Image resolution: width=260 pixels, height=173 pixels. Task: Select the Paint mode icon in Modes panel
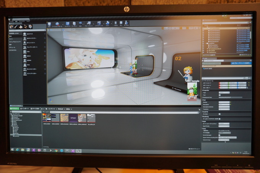[16, 27]
